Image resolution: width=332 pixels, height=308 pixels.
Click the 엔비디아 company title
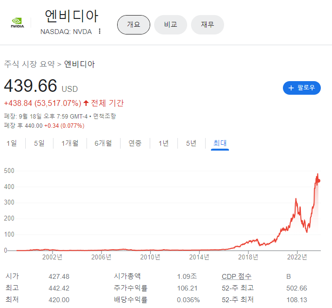coord(71,16)
